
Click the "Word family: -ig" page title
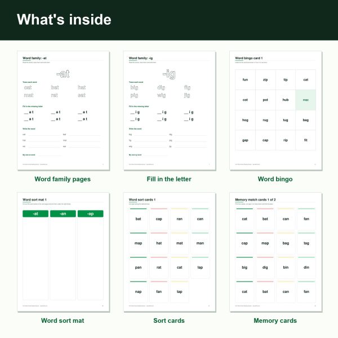(141, 58)
